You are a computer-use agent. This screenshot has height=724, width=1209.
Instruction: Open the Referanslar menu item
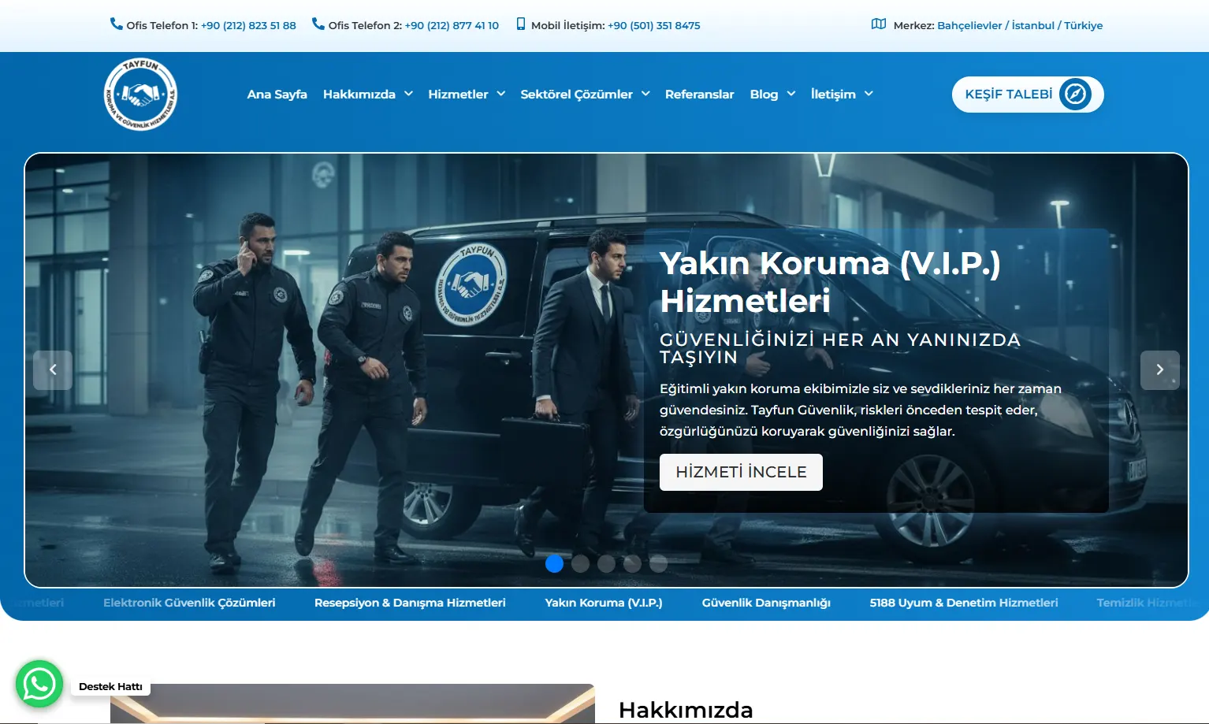pos(699,94)
